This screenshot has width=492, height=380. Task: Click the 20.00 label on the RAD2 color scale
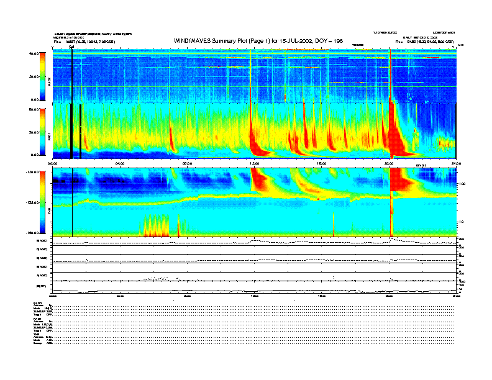click(x=34, y=76)
